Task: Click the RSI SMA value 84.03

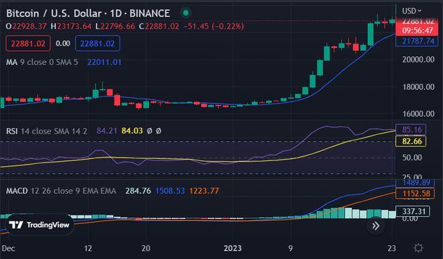Action: click(x=132, y=131)
